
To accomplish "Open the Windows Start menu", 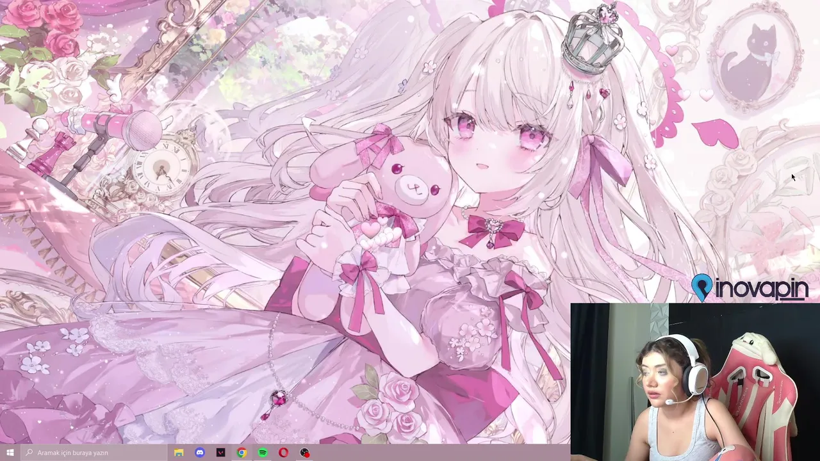I will coord(10,453).
